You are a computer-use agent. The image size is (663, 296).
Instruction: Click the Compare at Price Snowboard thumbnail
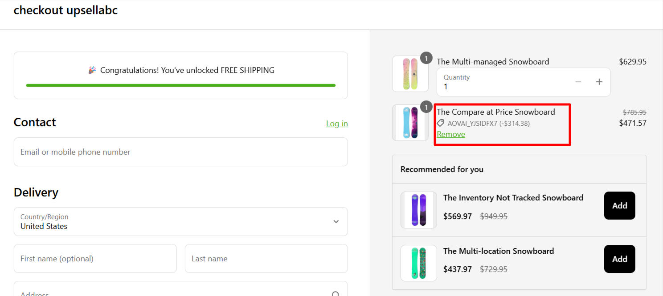pos(410,123)
